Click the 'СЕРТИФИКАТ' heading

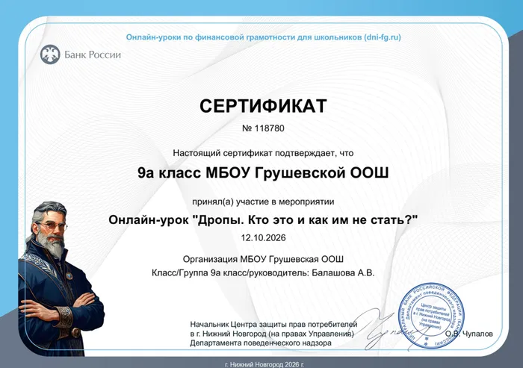tap(263, 106)
